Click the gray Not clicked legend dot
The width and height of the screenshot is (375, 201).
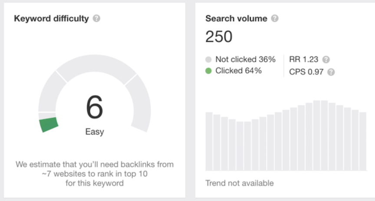pyautogui.click(x=208, y=59)
